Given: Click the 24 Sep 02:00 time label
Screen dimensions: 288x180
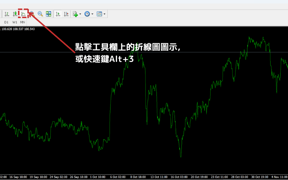Looking at the screenshot, I should [x=59, y=177].
